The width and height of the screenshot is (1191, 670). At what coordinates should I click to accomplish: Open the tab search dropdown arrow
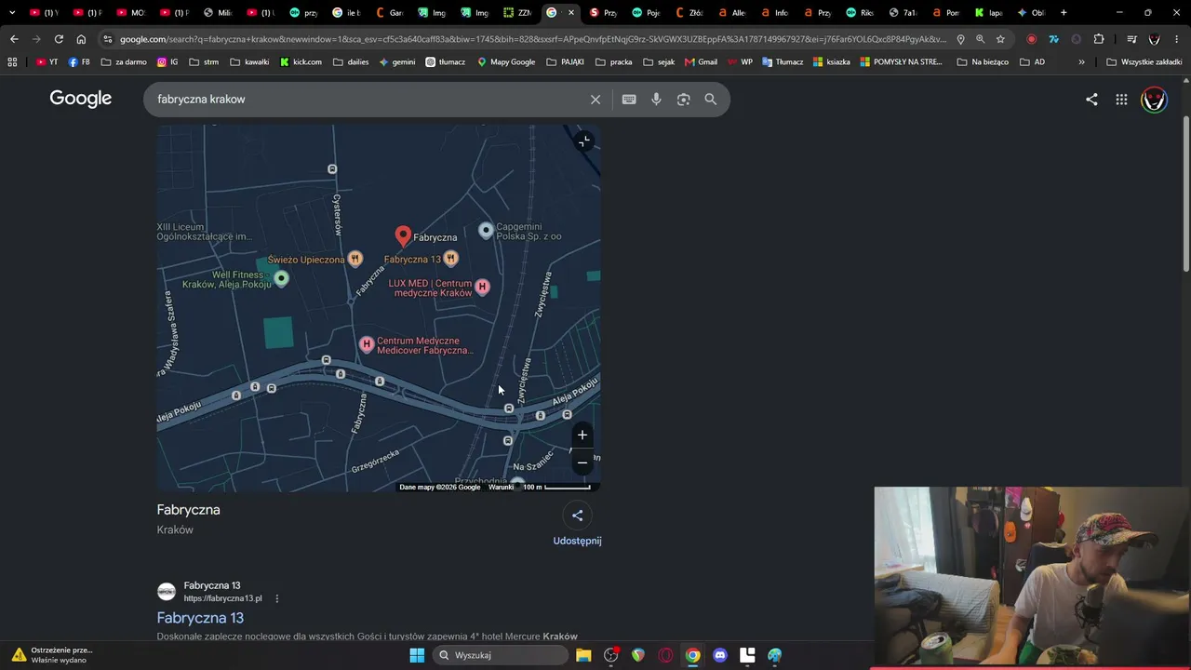point(12,13)
